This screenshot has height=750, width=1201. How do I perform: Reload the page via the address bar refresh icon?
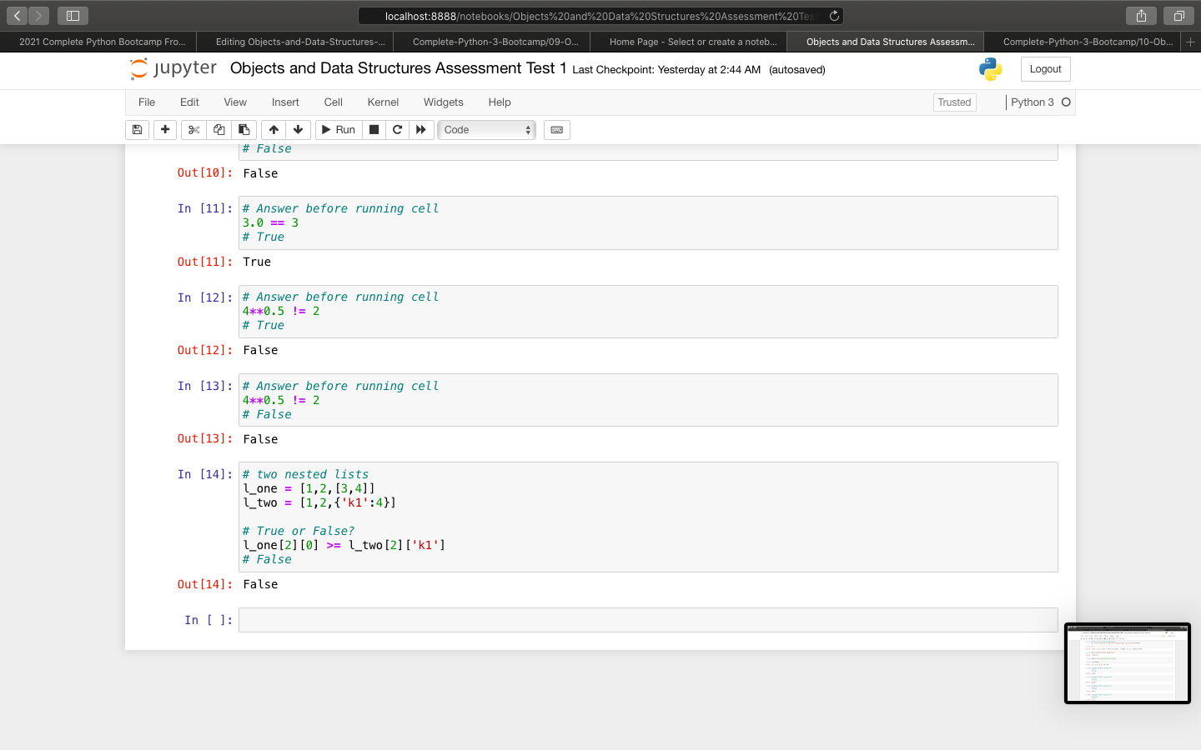point(832,15)
